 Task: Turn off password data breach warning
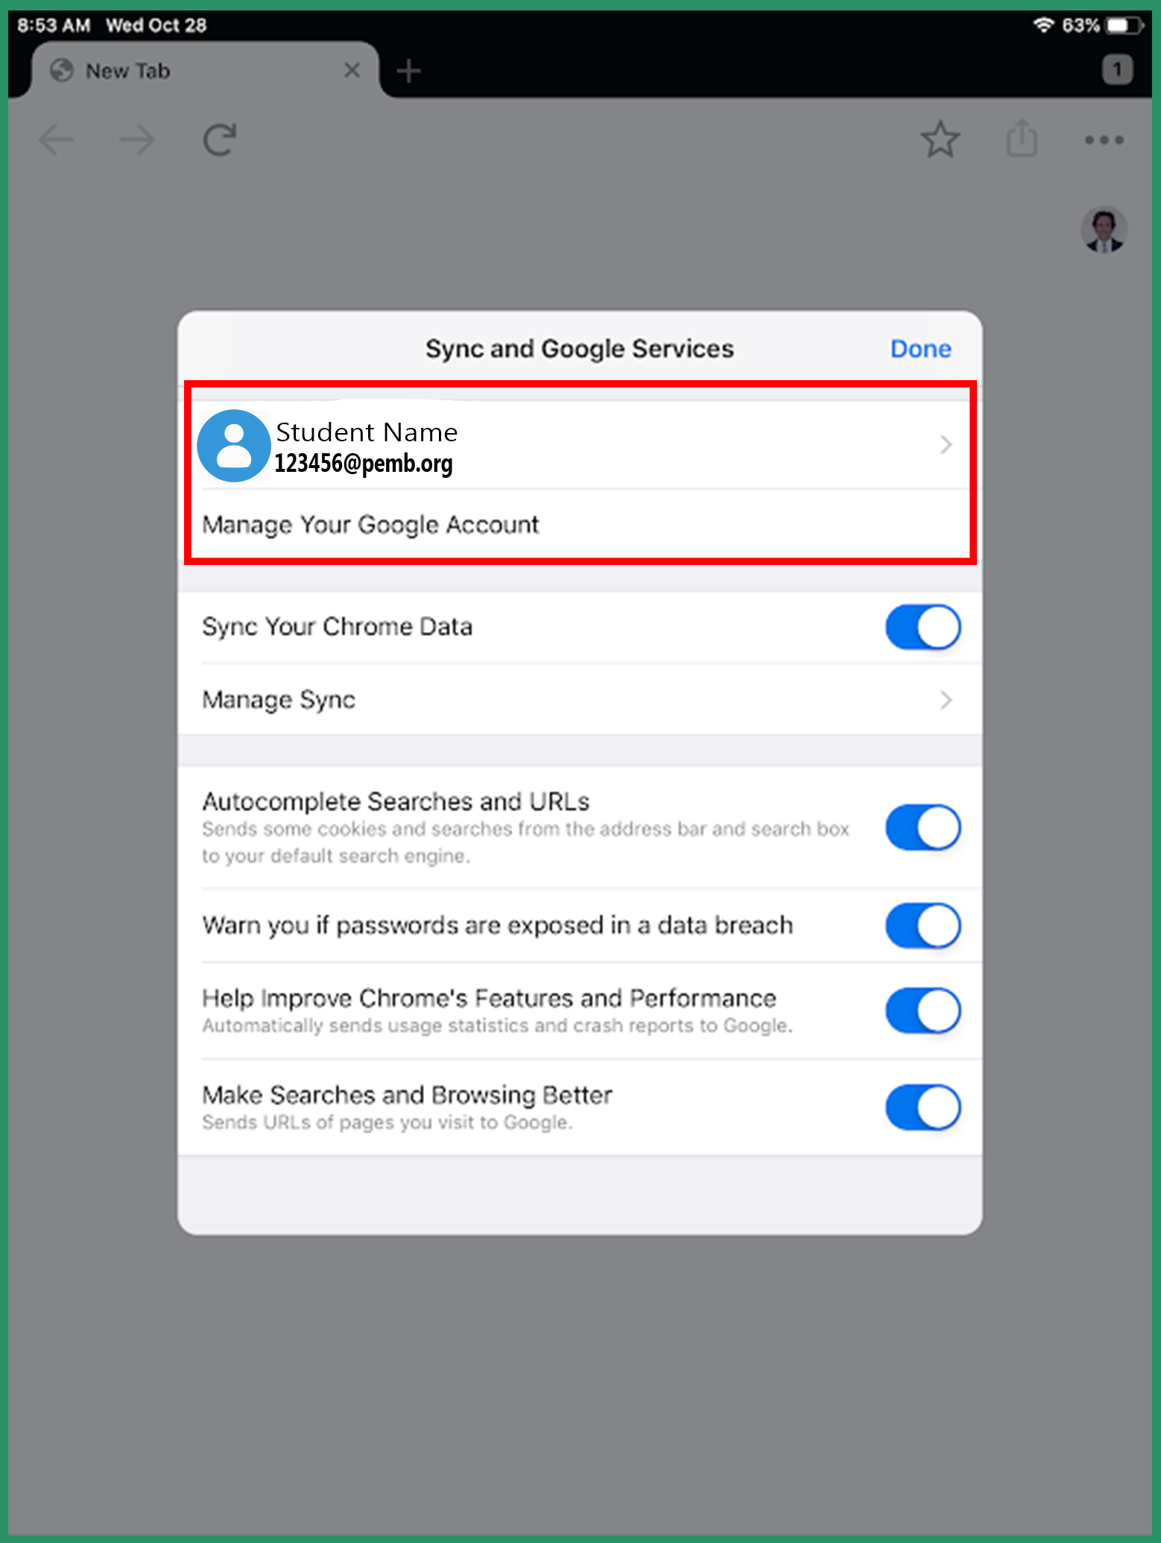point(923,926)
